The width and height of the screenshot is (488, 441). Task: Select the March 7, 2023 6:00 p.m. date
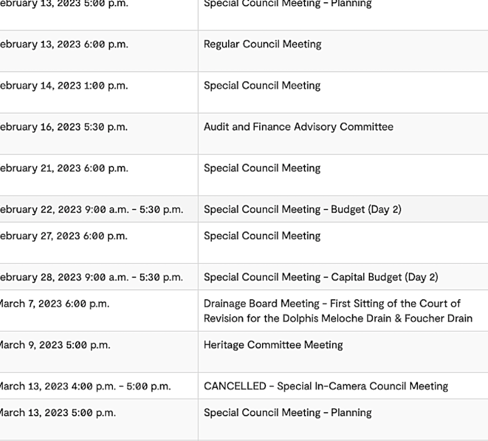[x=55, y=304]
